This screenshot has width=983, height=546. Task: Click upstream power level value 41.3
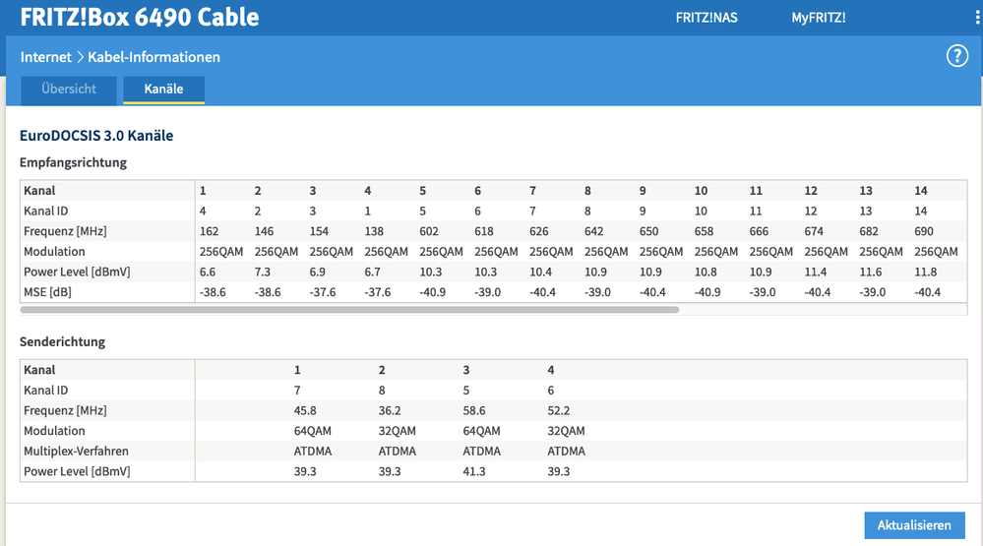point(474,471)
